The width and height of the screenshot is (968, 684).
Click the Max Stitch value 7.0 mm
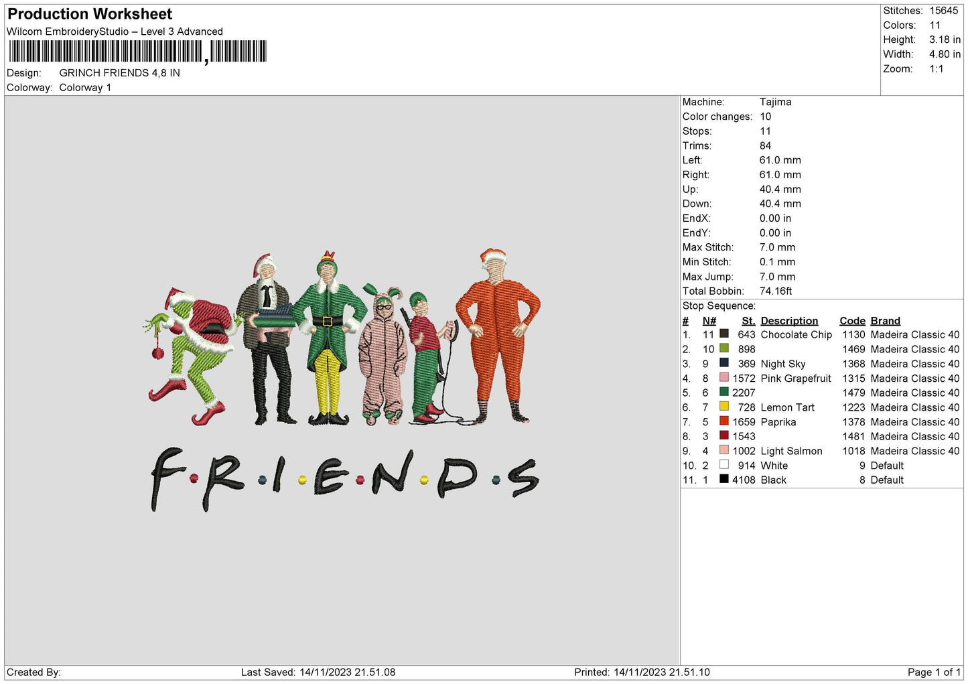click(777, 247)
